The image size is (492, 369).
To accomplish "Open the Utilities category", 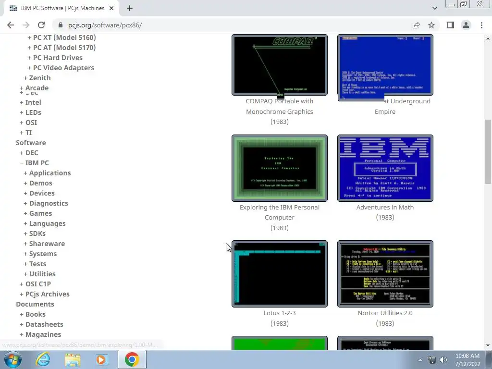I will [x=42, y=273].
